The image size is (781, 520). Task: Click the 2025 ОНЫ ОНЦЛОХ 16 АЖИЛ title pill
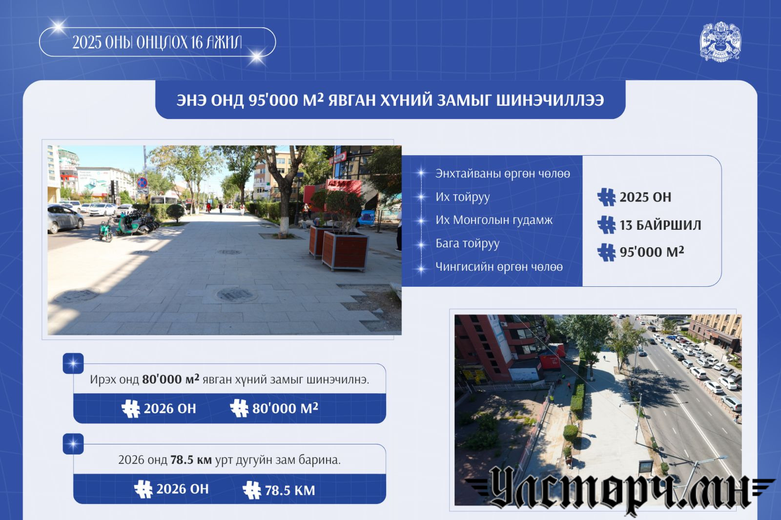(157, 42)
